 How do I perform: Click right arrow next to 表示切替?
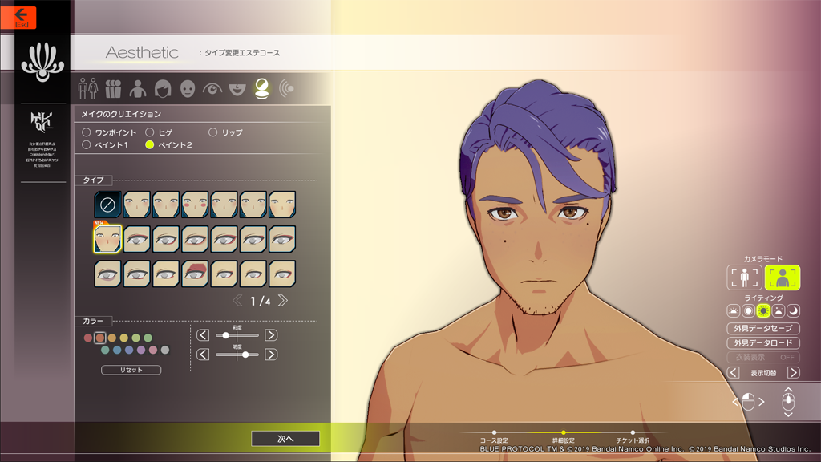click(x=793, y=372)
